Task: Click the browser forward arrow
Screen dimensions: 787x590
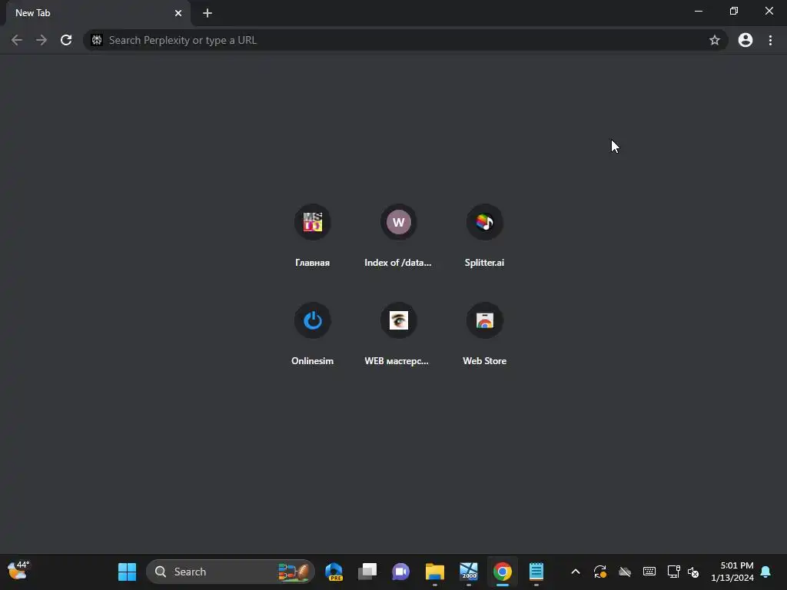Action: click(42, 40)
